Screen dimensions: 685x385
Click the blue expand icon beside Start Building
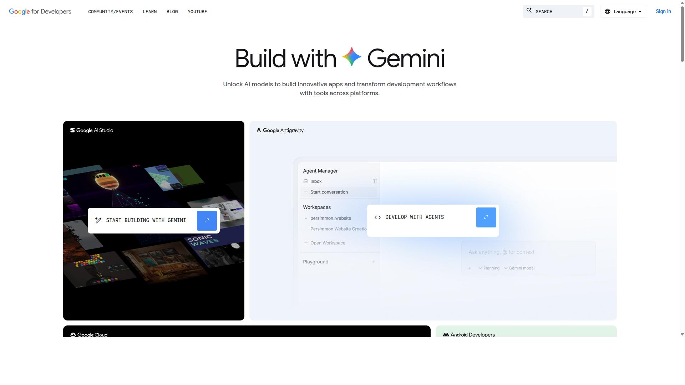click(x=207, y=221)
